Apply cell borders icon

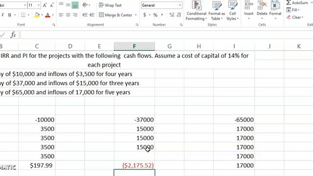[23, 15]
